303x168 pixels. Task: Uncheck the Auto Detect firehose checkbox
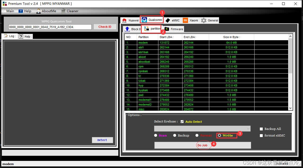tap(182, 121)
